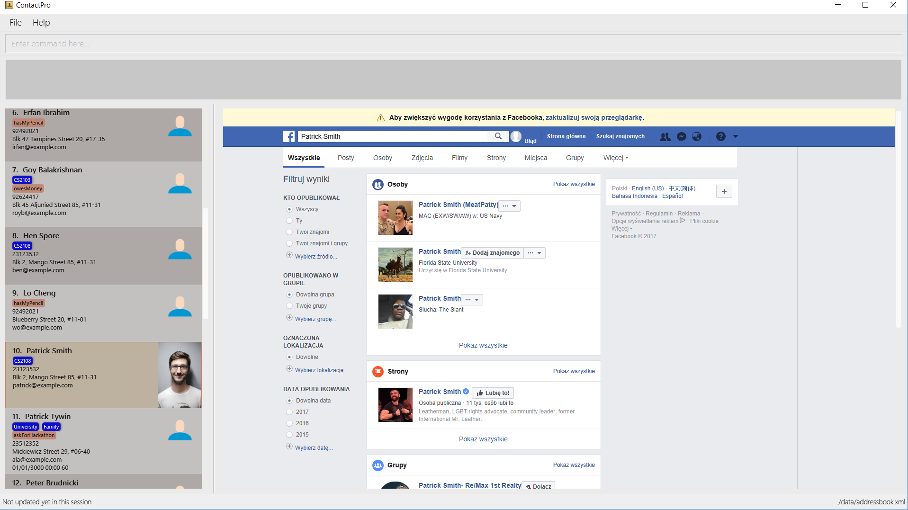Select the Wszyscy radio button
Image resolution: width=908 pixels, height=510 pixels.
coord(289,209)
